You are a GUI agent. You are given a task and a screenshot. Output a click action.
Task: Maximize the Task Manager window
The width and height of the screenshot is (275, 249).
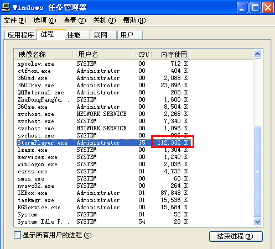point(255,8)
